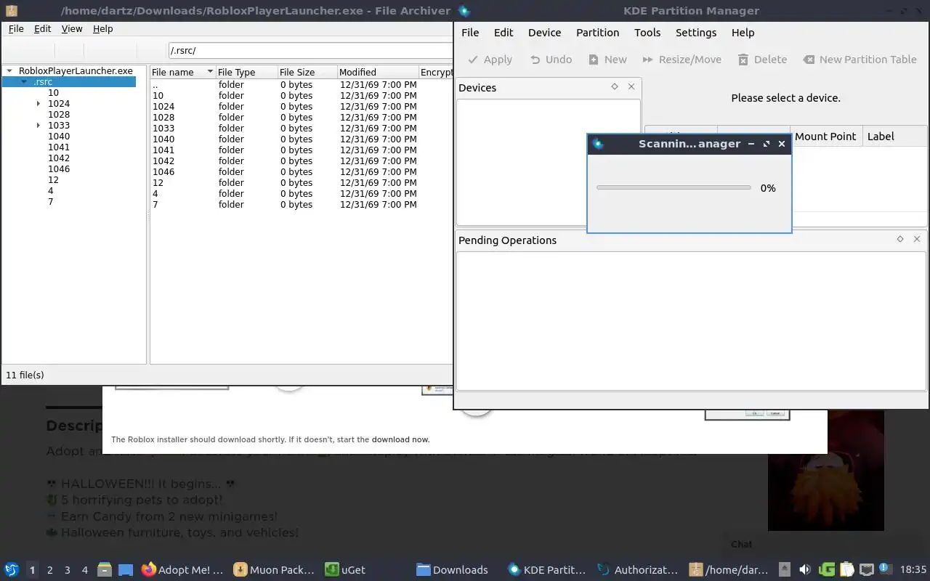Open the network tray icon
Image resolution: width=930 pixels, height=581 pixels.
click(x=867, y=569)
